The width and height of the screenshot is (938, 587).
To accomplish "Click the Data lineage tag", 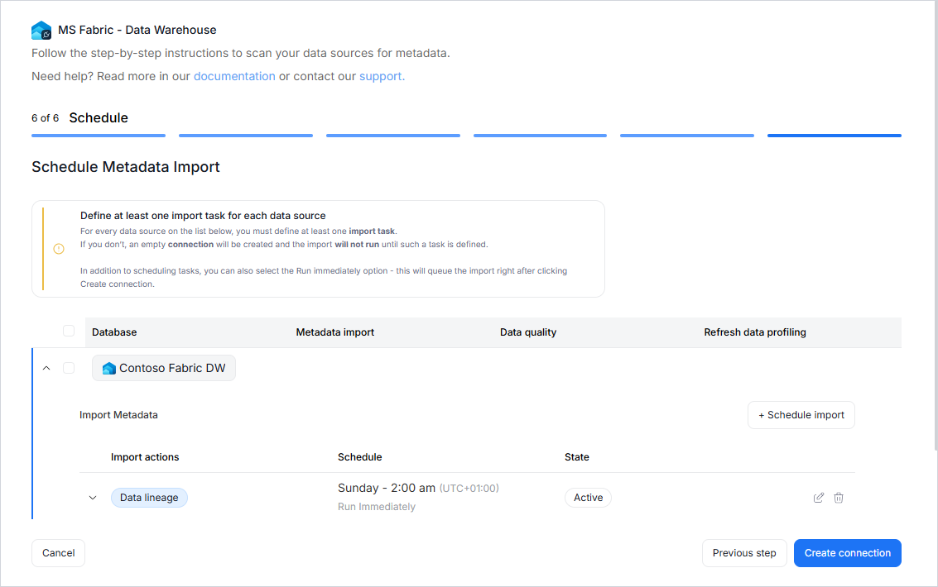I will point(149,498).
